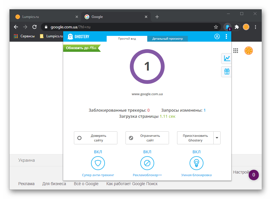Screen dimensions: 271x199
Task: Open the Google apps grid icon
Action: 236,51
